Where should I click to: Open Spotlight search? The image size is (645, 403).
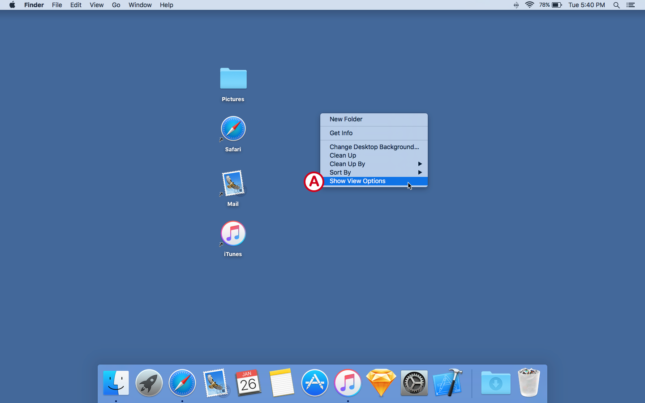617,5
